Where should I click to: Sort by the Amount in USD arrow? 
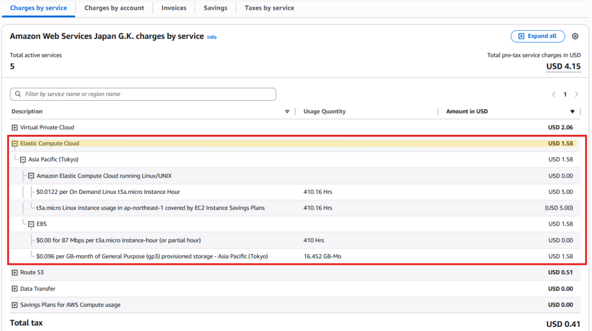pyautogui.click(x=572, y=112)
